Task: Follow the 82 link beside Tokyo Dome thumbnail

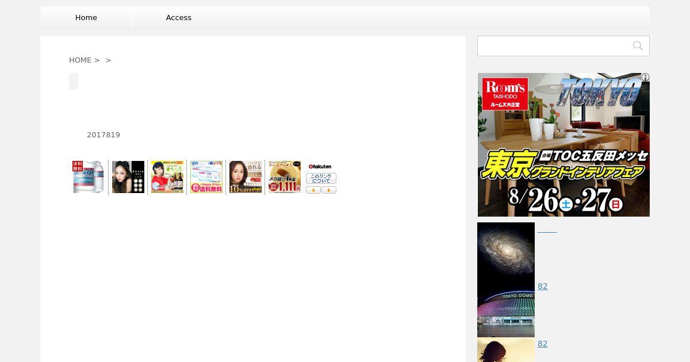Action: tap(543, 286)
